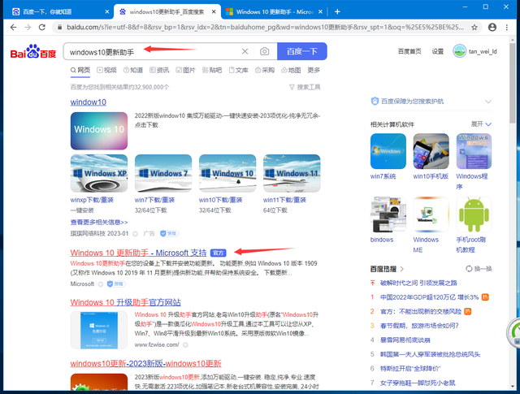The width and height of the screenshot is (520, 394).
Task: Open the Windows ME software icon
Action: 431,214
